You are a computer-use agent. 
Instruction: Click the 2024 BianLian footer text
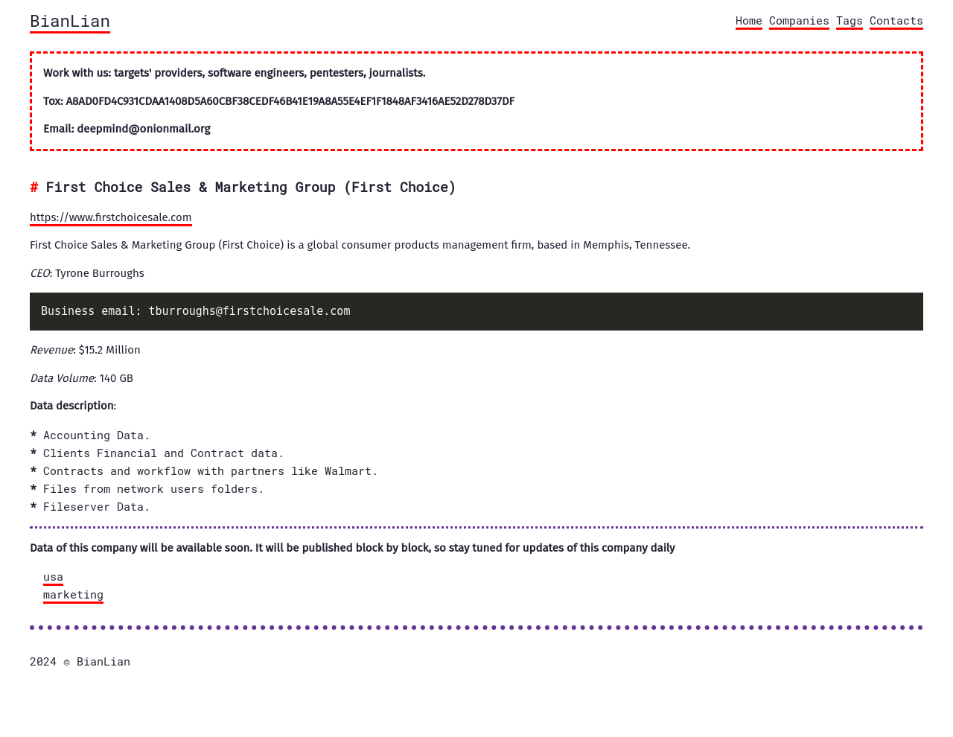point(80,662)
